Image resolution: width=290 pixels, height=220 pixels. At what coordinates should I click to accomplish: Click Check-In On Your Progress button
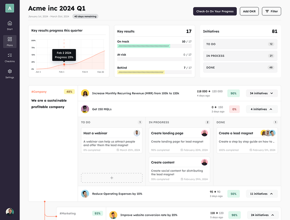tap(215, 11)
